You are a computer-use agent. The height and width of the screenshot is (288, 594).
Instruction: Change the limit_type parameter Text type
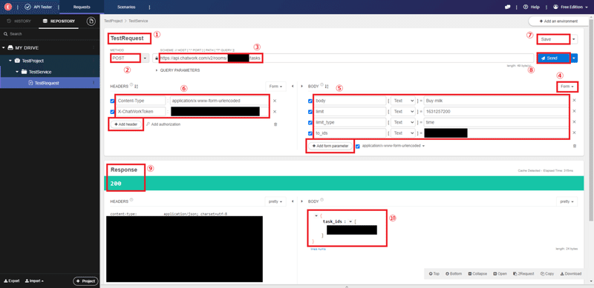402,122
